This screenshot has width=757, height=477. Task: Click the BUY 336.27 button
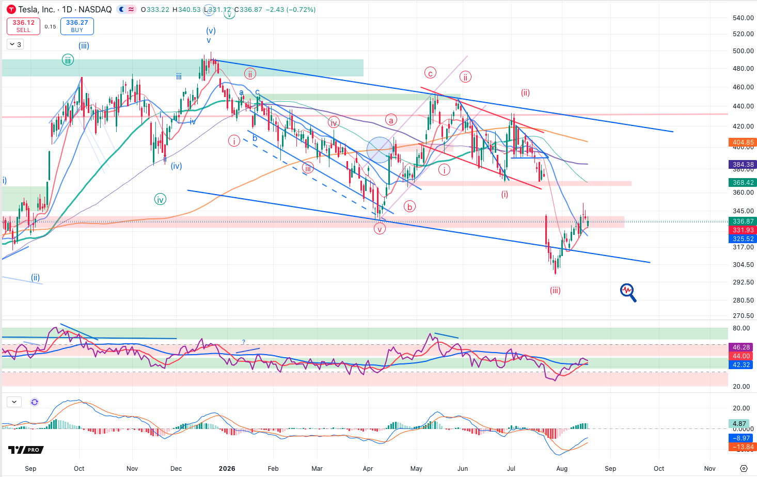pyautogui.click(x=77, y=26)
